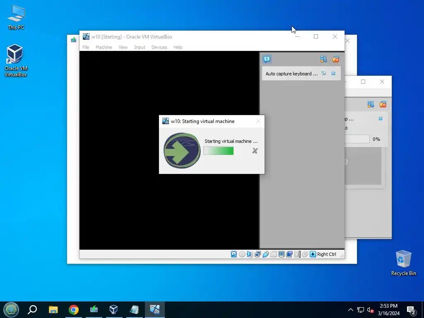Image resolution: width=424 pixels, height=318 pixels.
Task: Select the Auto capture keyboard notification text
Action: (291, 74)
